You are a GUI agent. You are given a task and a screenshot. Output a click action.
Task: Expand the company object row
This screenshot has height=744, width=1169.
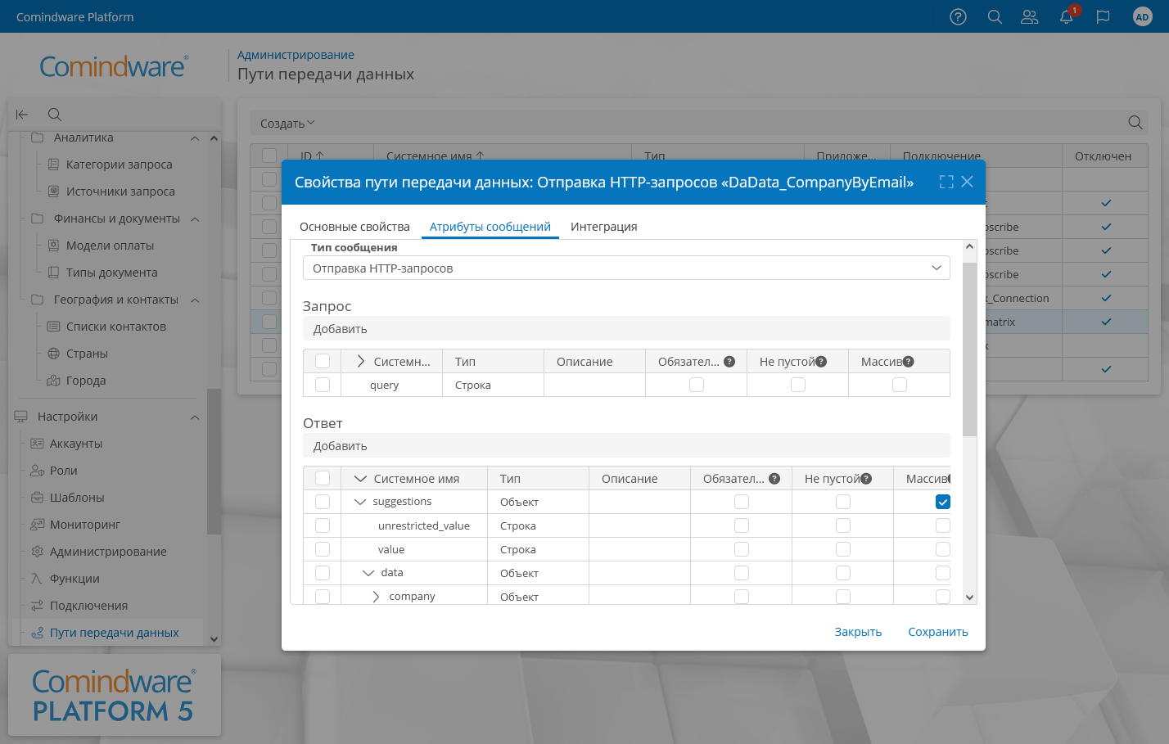(376, 597)
